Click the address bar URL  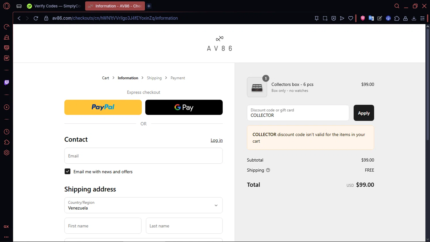115,18
